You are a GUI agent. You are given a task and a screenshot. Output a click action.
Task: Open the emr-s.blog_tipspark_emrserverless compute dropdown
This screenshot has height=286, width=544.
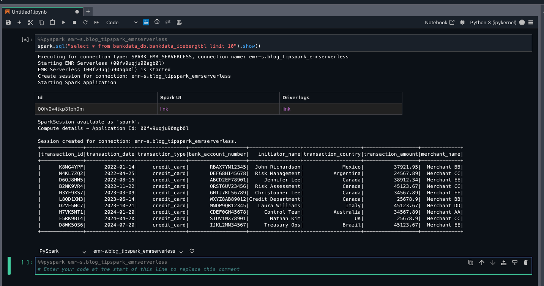pos(138,251)
